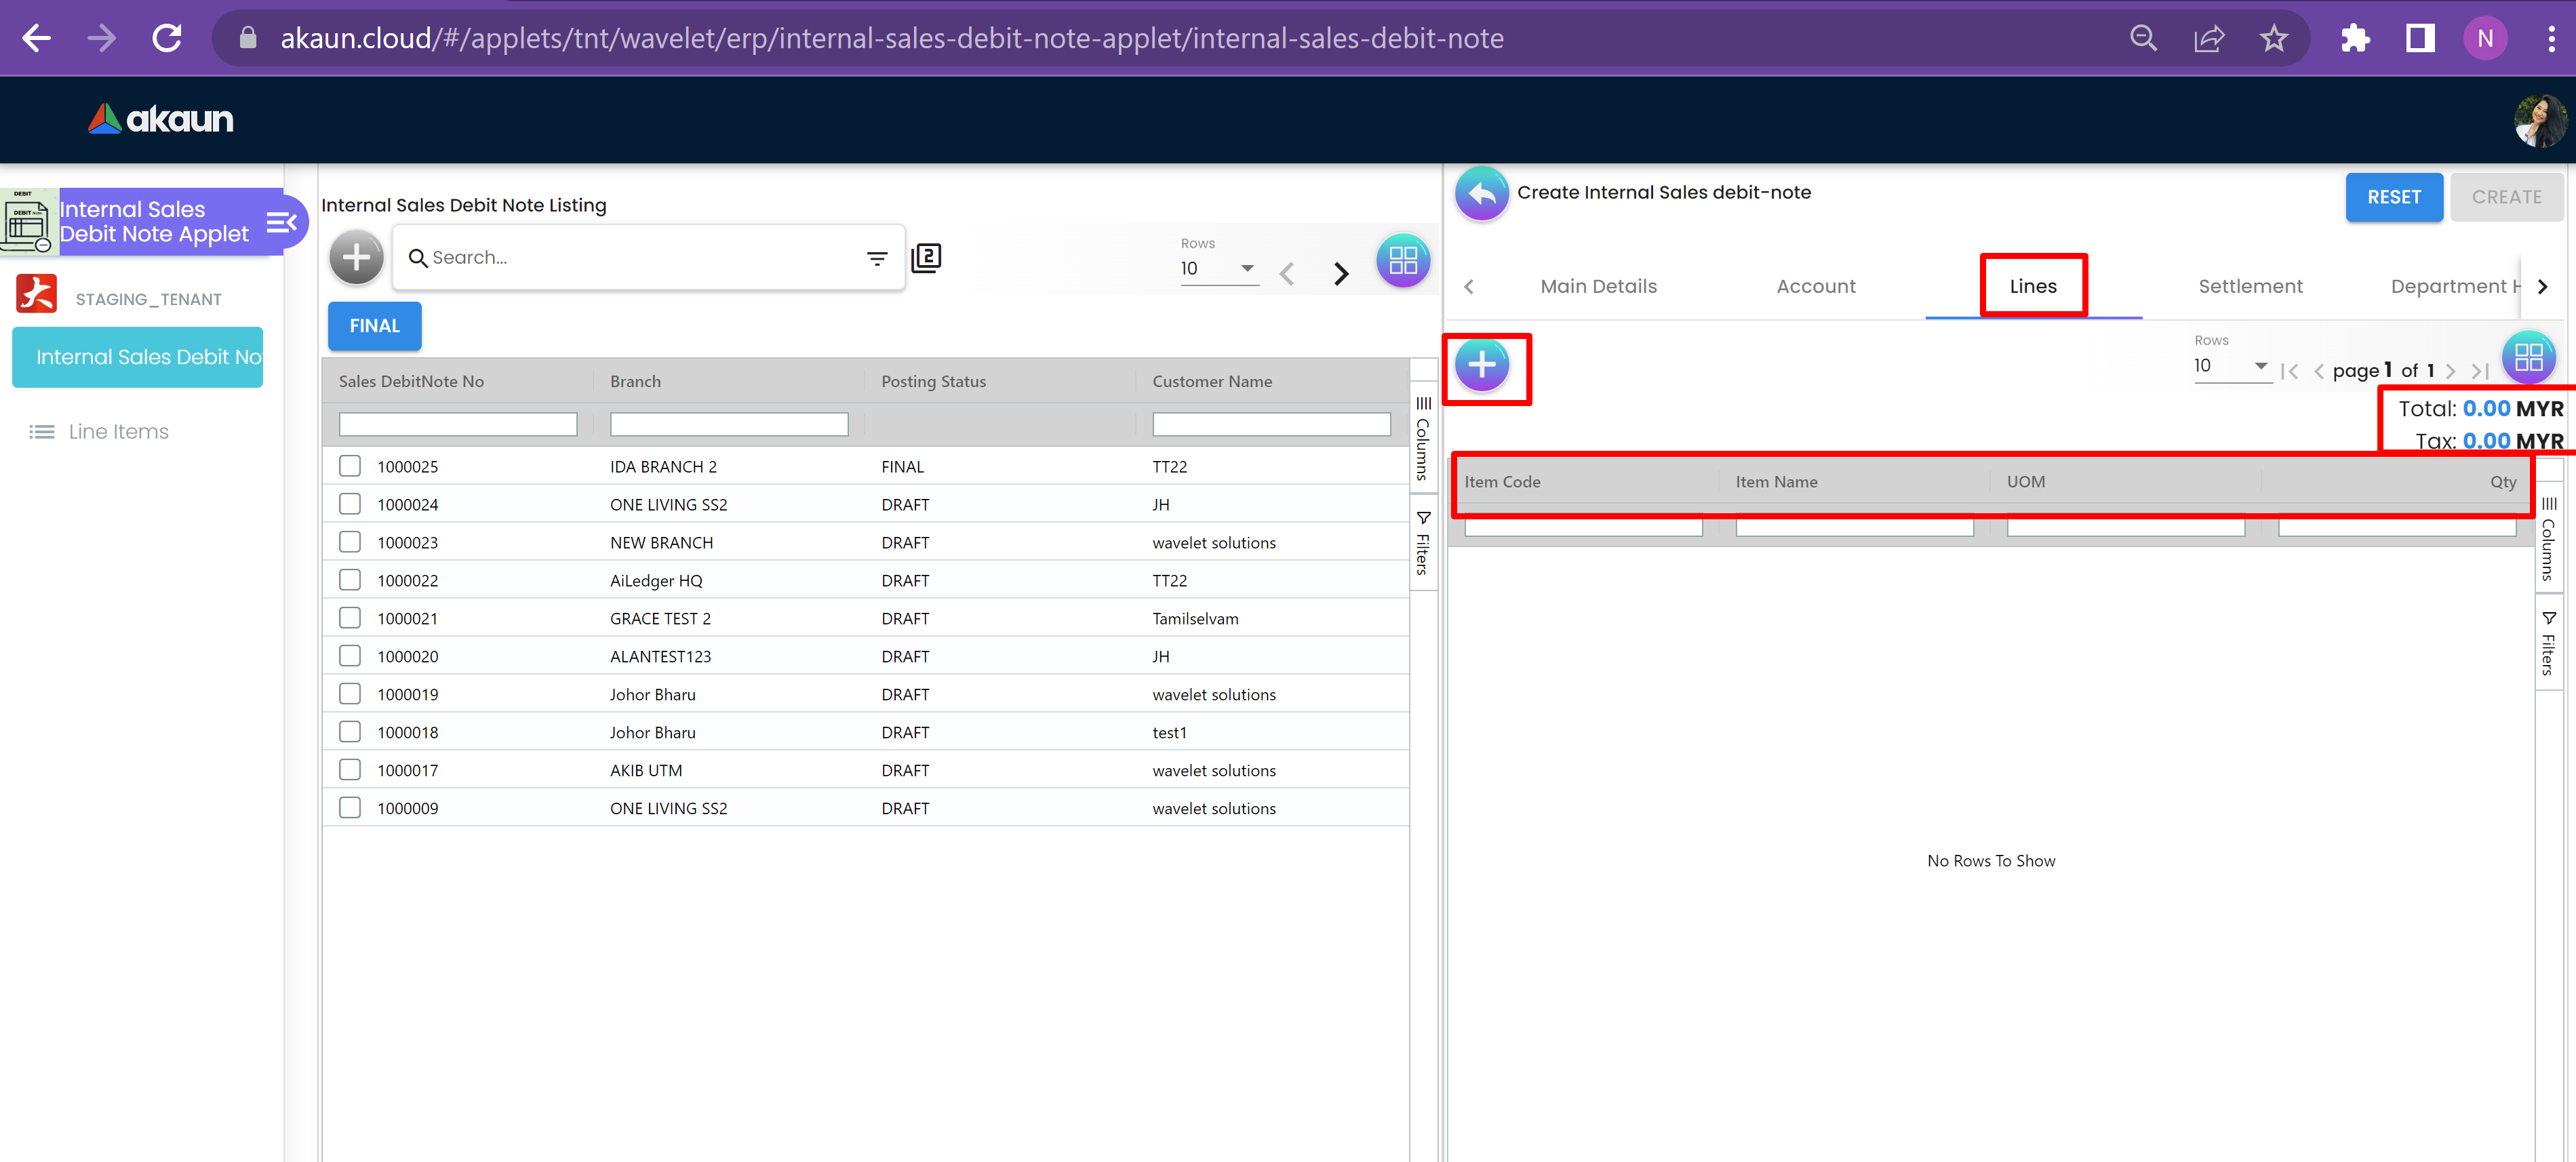Click the numbered copy icon beside search
Screen dimensions: 2576x1162
click(x=926, y=258)
